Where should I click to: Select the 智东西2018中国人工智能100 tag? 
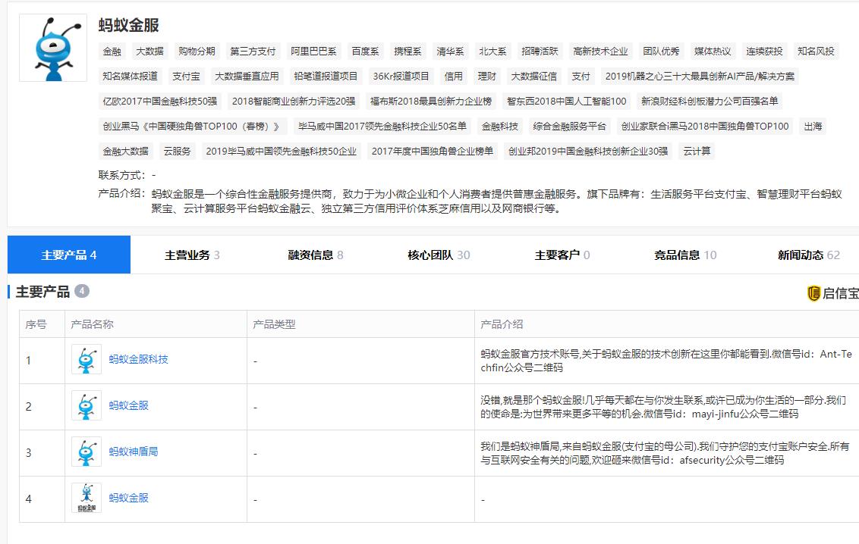566,102
